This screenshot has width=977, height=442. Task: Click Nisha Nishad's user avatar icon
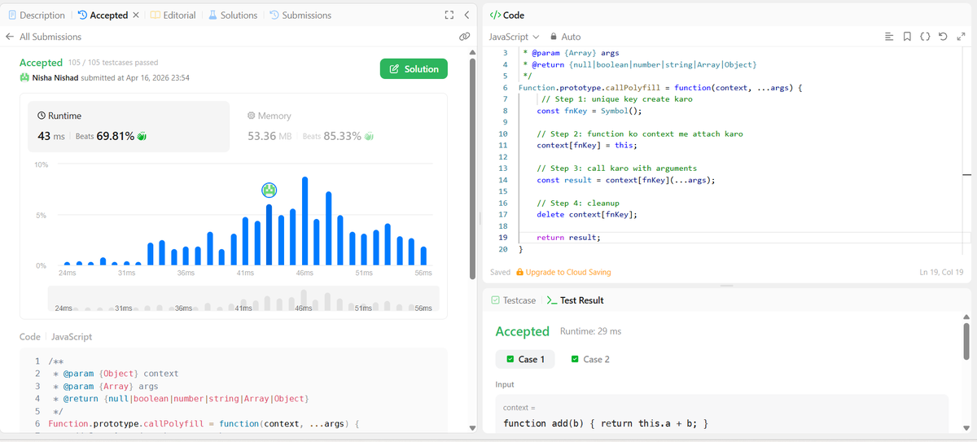(24, 77)
